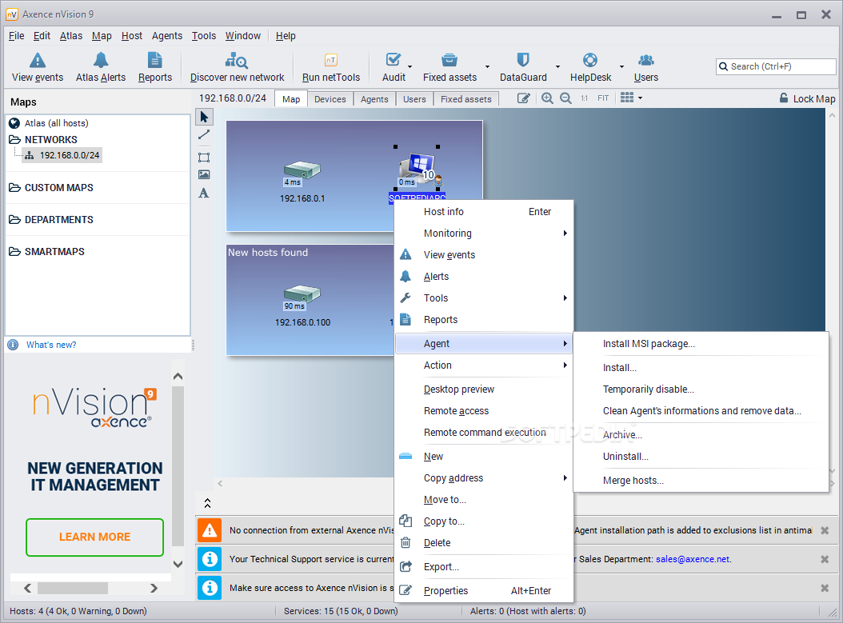Switch to the Fixed assets tab
The height and width of the screenshot is (623, 843).
[x=466, y=99]
